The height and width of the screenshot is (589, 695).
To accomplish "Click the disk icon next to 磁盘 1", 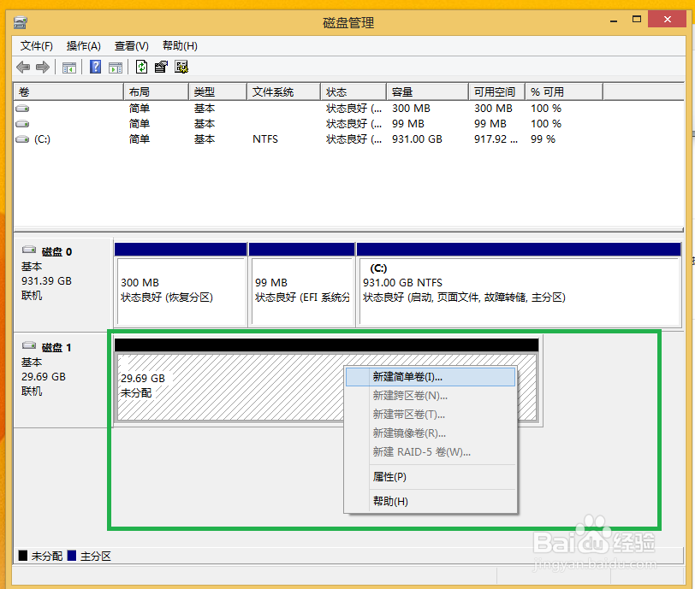I will click(x=27, y=345).
